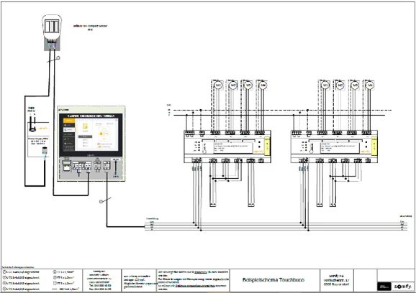The image size is (416, 293).
Task: Click the yellow label on right motor controller
Action: [x=374, y=146]
